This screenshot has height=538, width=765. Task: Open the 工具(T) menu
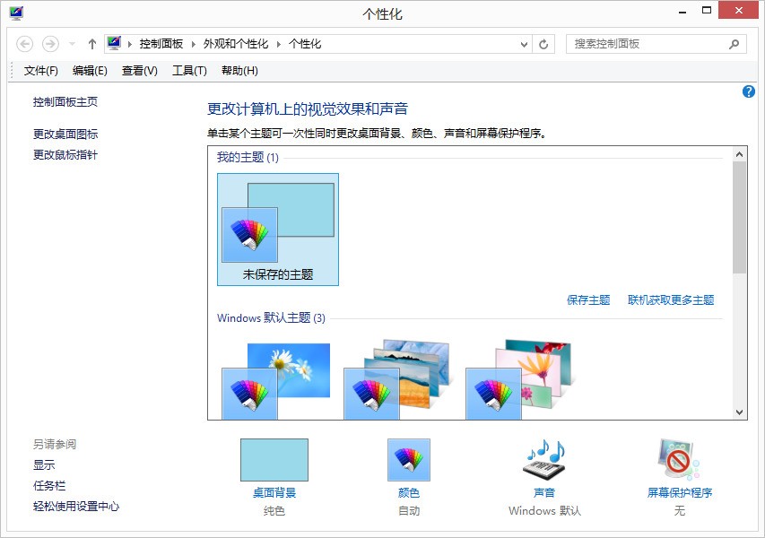click(x=189, y=71)
